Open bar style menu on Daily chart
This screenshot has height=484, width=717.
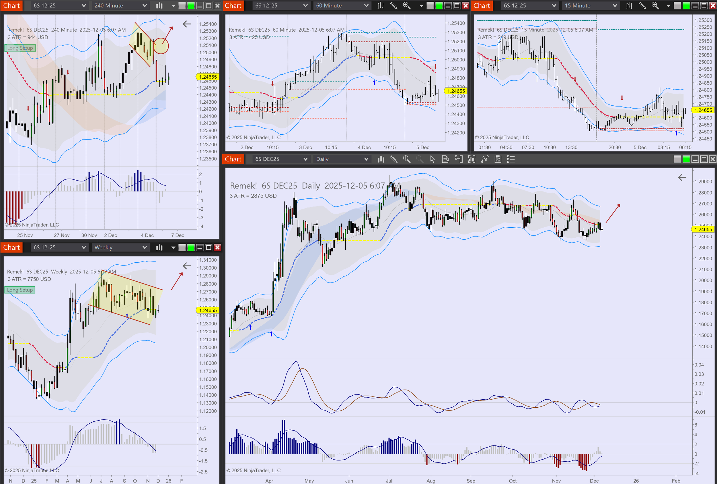(381, 159)
